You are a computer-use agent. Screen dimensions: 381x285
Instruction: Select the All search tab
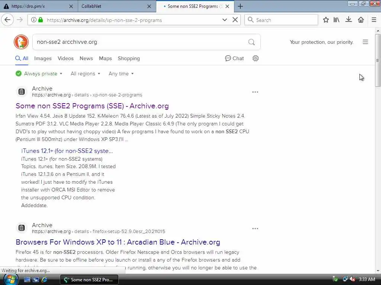click(x=22, y=58)
